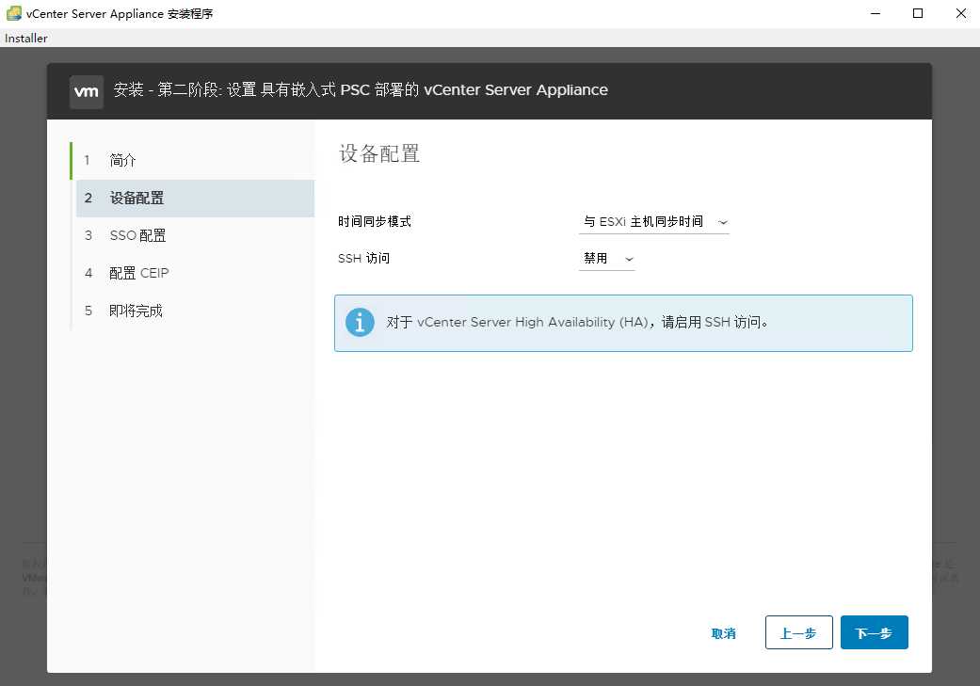Open the Installer menu
The width and height of the screenshot is (980, 686).
26,39
